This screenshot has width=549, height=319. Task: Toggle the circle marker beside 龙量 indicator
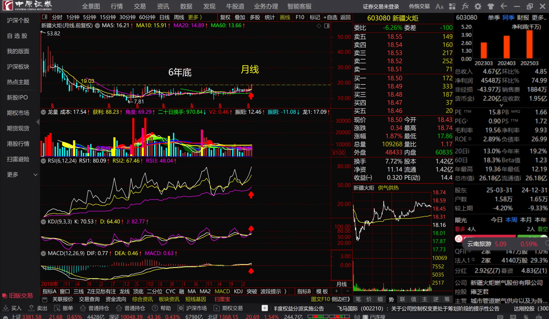tap(43, 112)
